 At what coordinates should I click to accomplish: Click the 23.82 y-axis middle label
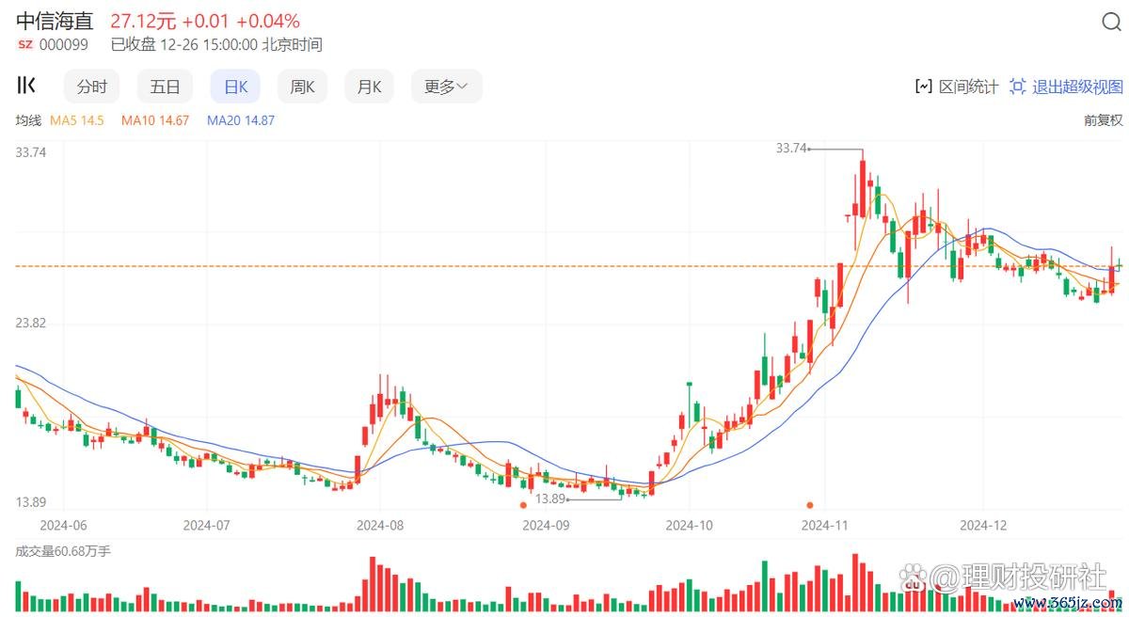click(x=31, y=323)
